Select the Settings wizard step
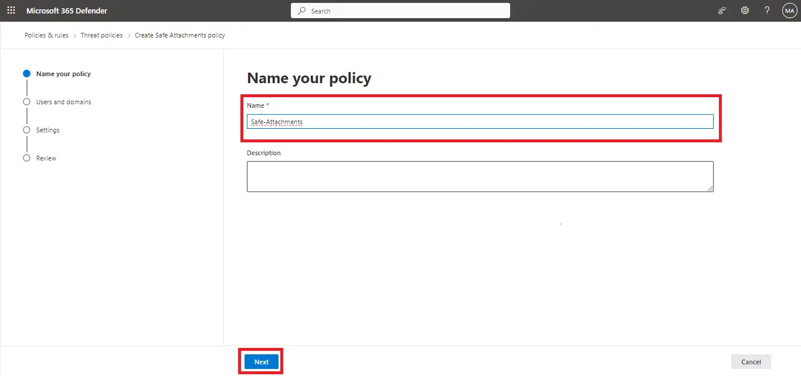801x376 pixels. 47,130
